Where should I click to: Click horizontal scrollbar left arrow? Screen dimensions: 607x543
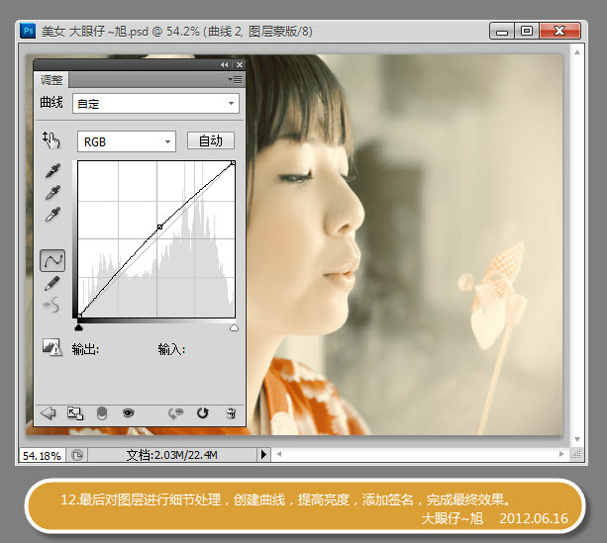[278, 454]
